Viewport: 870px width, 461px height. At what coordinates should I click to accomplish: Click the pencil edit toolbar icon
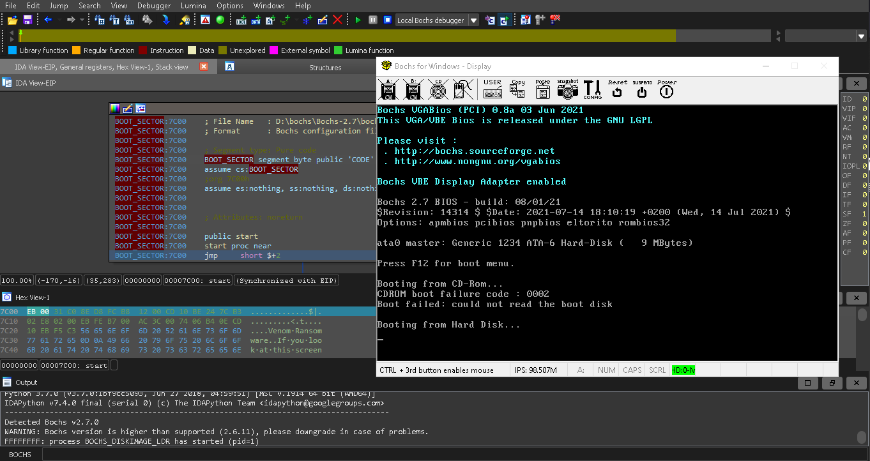tap(323, 20)
